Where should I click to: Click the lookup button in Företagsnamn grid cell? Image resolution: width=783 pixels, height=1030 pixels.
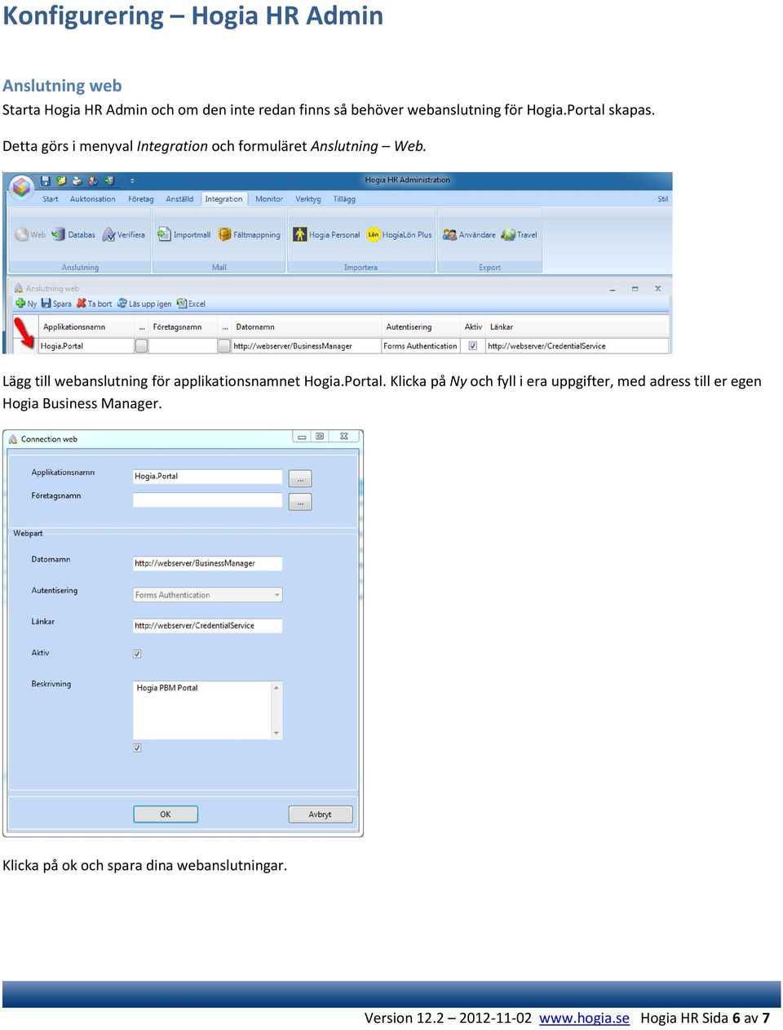pyautogui.click(x=224, y=346)
